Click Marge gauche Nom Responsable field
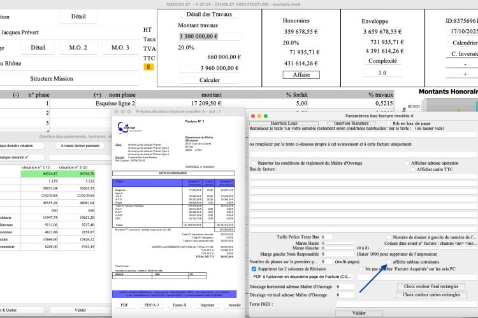The height and width of the screenshot is (318, 478). [338, 254]
